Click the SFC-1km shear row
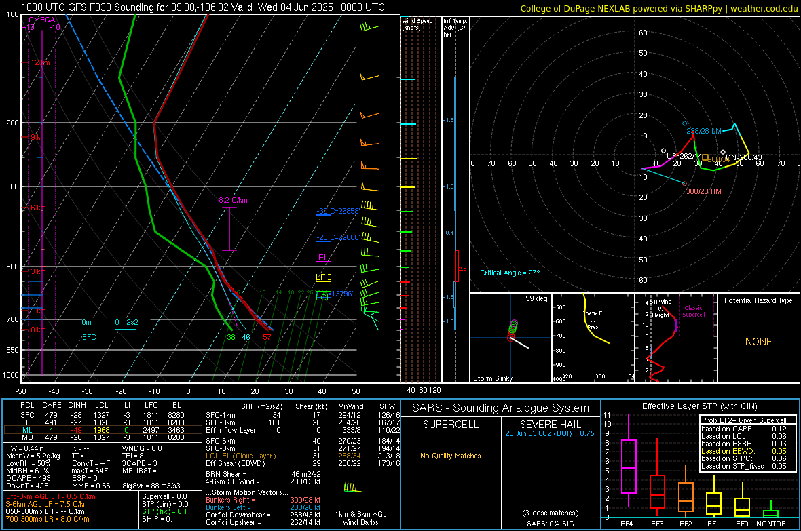 [303, 415]
